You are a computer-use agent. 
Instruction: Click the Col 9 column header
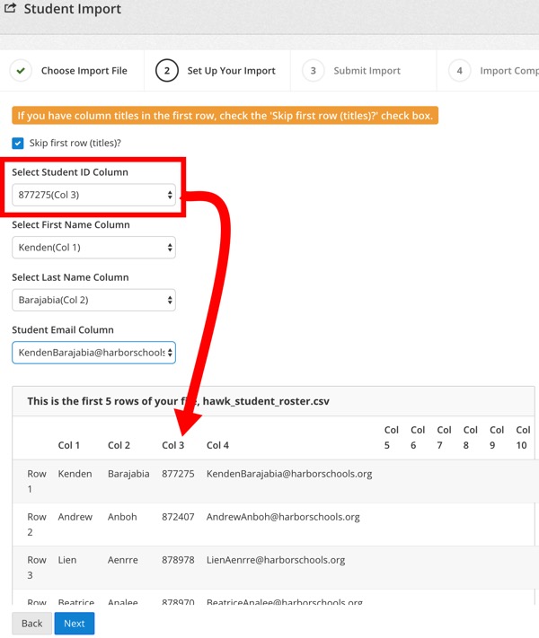[x=497, y=437]
